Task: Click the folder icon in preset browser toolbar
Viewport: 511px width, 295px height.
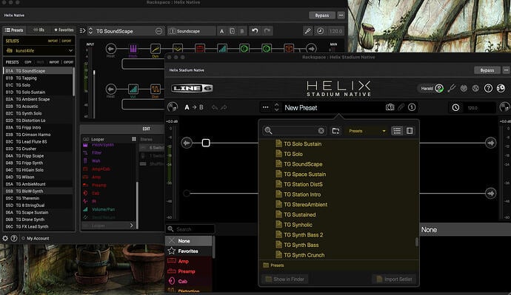Action: pyautogui.click(x=335, y=131)
